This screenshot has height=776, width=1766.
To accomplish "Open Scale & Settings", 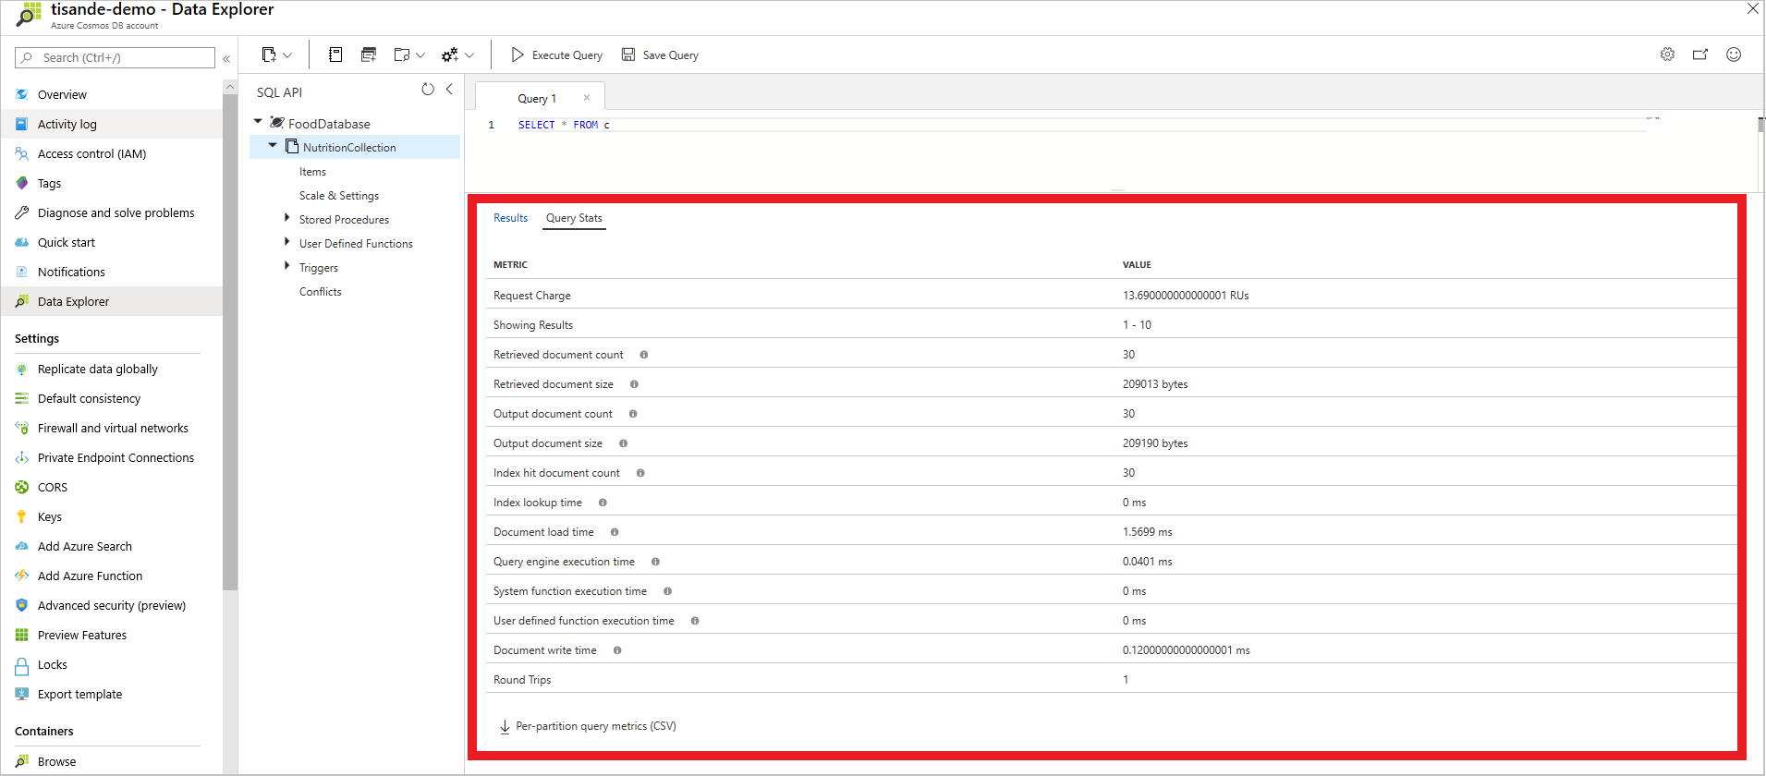I will tap(339, 196).
